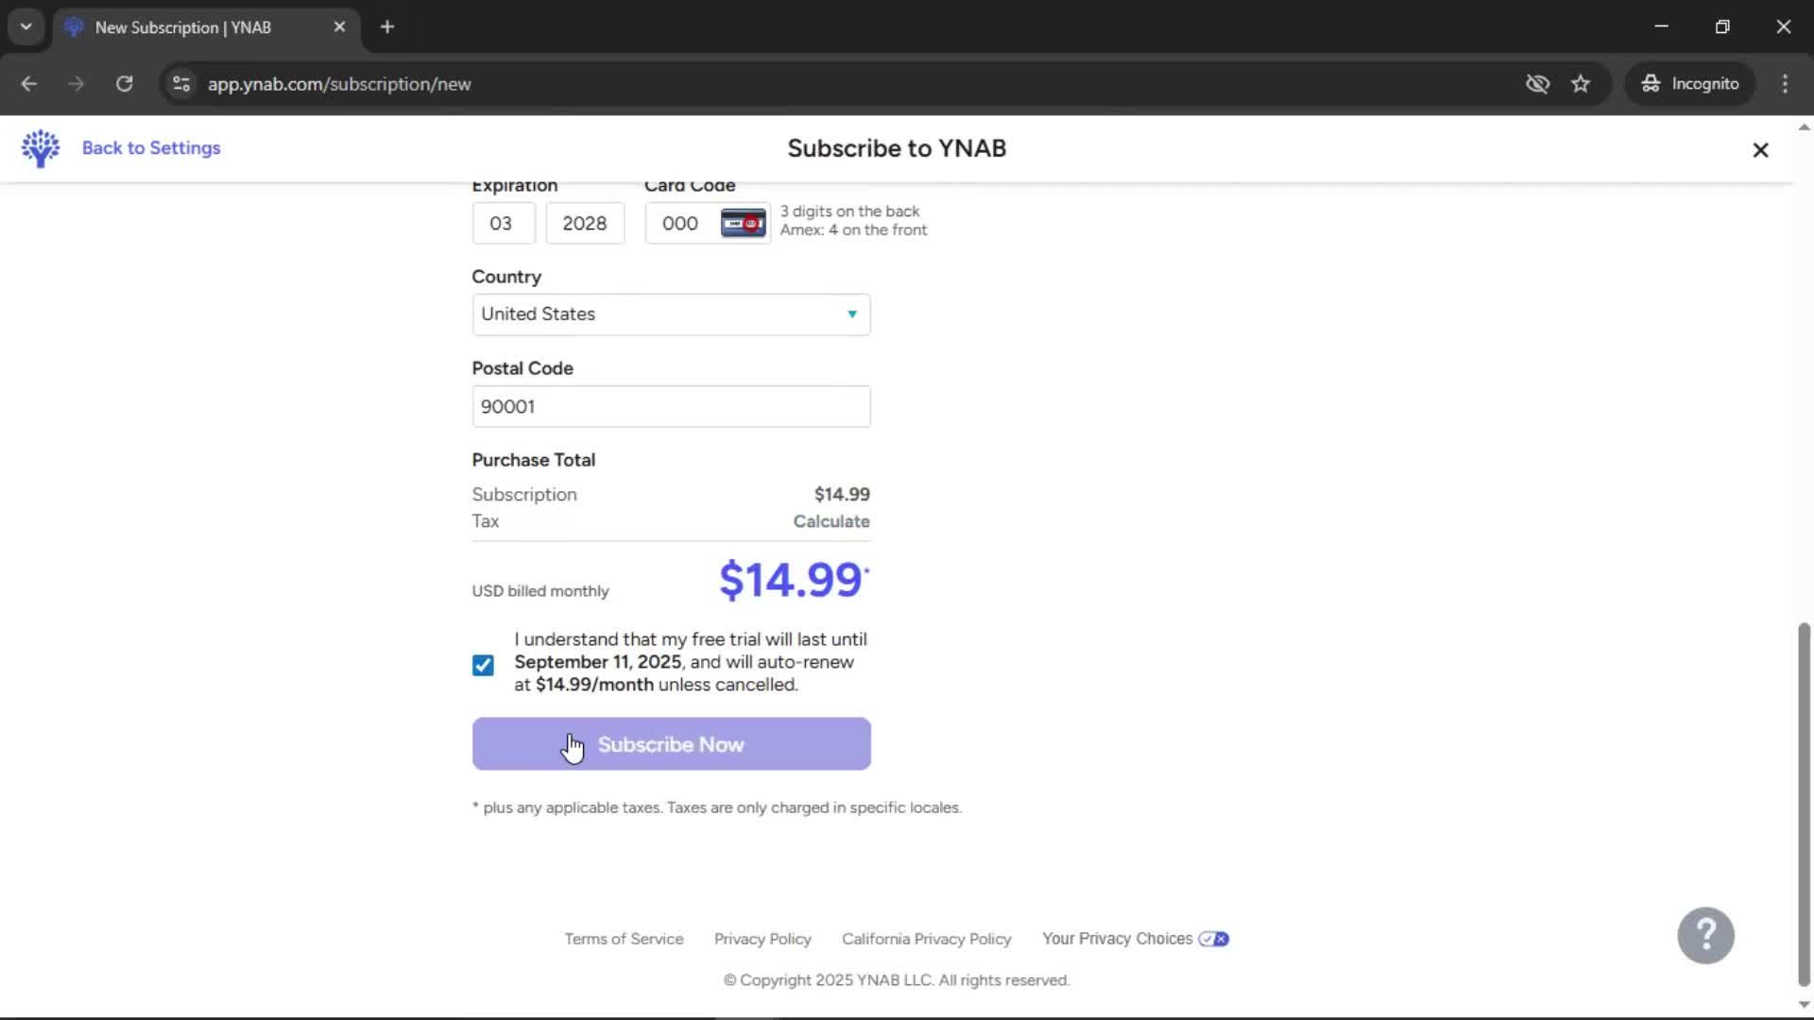Open a new tab with plus button

387,27
